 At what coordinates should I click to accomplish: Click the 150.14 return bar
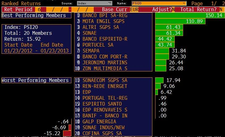[x=190, y=15]
